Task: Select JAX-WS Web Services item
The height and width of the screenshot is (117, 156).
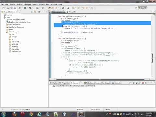Action: (x=17, y=20)
